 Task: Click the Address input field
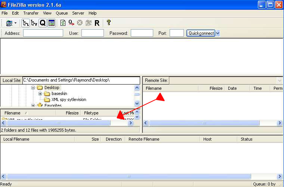pos(43,33)
